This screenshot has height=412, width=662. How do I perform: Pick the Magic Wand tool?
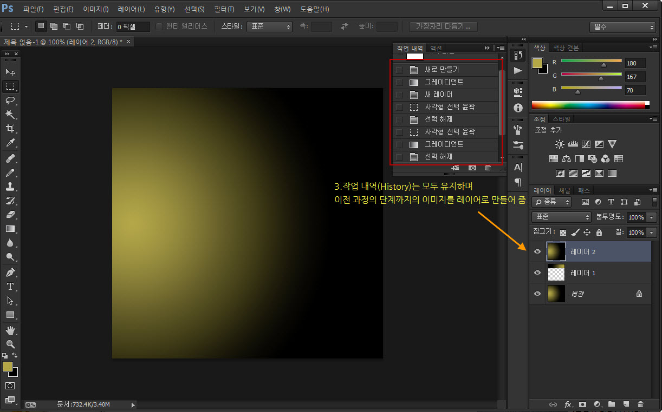pyautogui.click(x=10, y=115)
